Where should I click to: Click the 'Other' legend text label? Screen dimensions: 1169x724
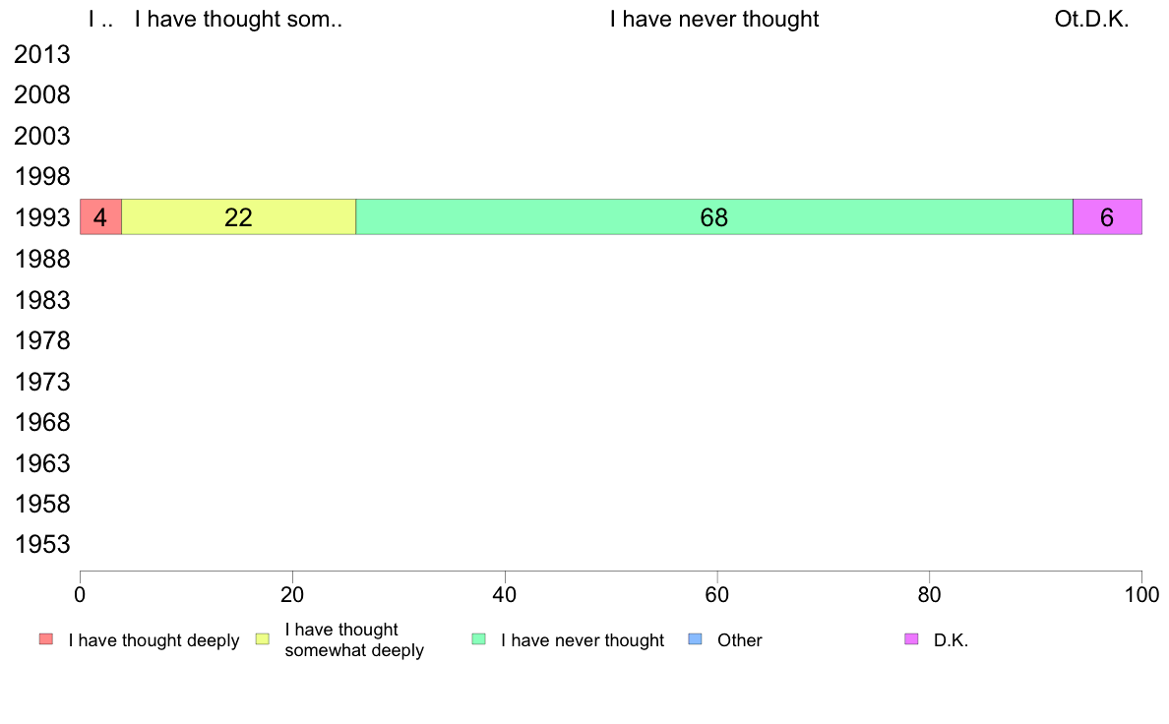(740, 640)
